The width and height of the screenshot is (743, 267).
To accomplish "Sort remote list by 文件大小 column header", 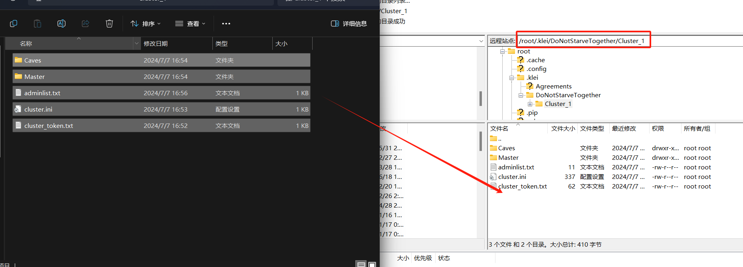I will [x=563, y=128].
